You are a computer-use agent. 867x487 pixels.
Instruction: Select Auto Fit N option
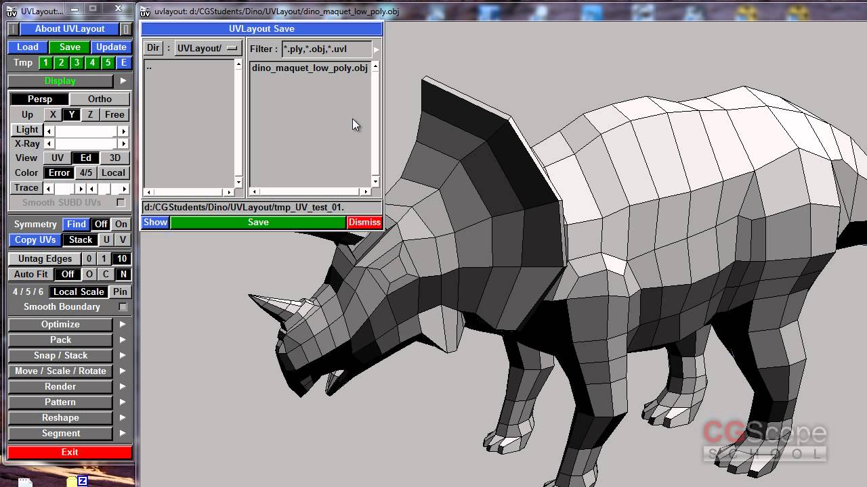coord(123,275)
